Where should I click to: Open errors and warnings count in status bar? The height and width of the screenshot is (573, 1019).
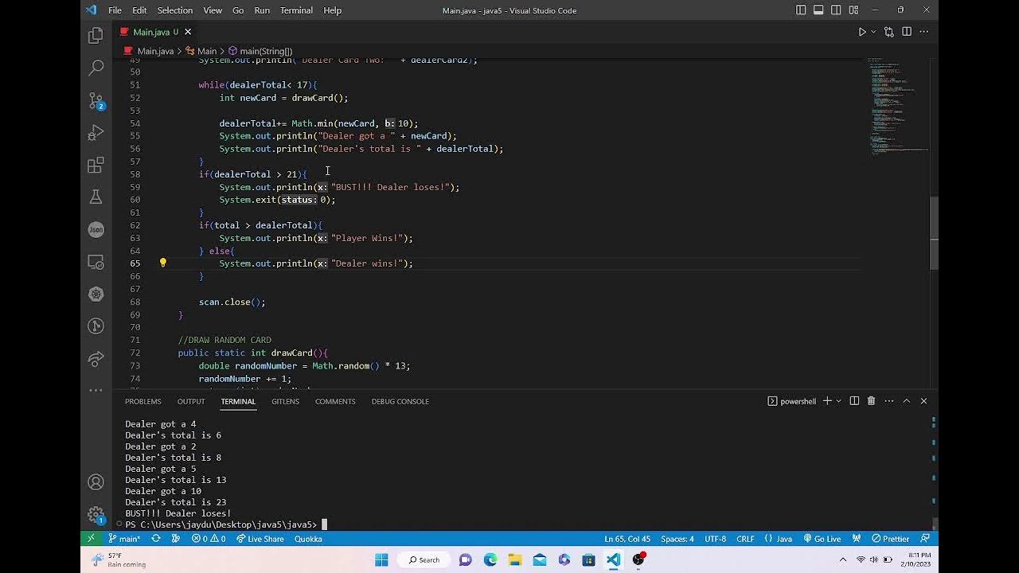tap(209, 539)
